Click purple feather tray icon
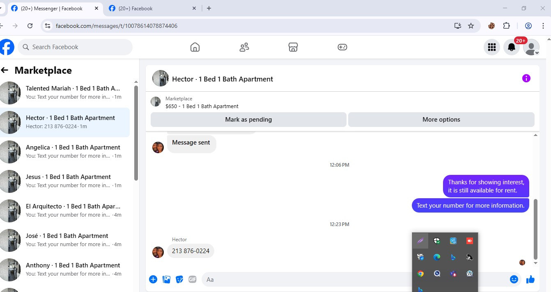Image resolution: width=551 pixels, height=292 pixels. [420, 241]
